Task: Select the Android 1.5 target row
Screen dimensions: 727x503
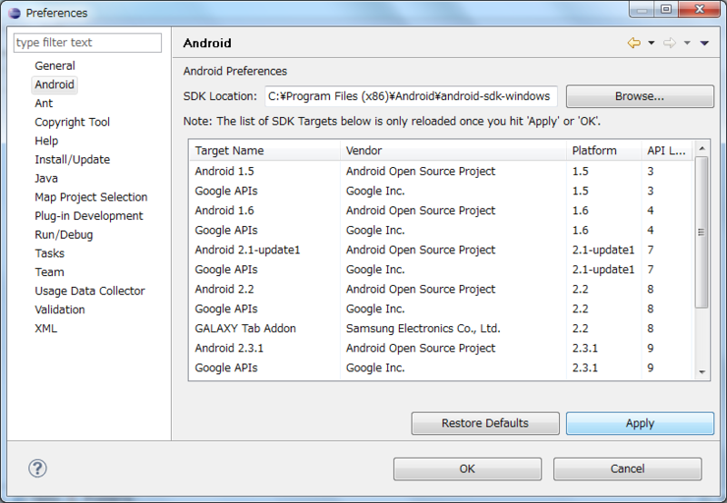Action: pos(441,172)
